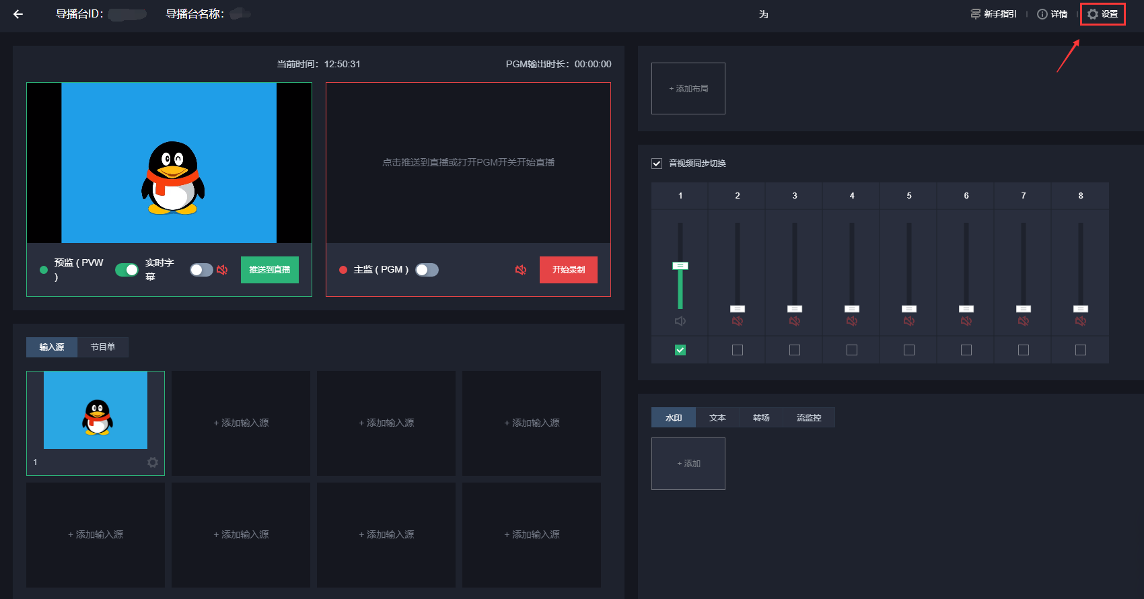This screenshot has height=599, width=1144.
Task: Select the 流监控 stream monitor tab
Action: (x=809, y=418)
